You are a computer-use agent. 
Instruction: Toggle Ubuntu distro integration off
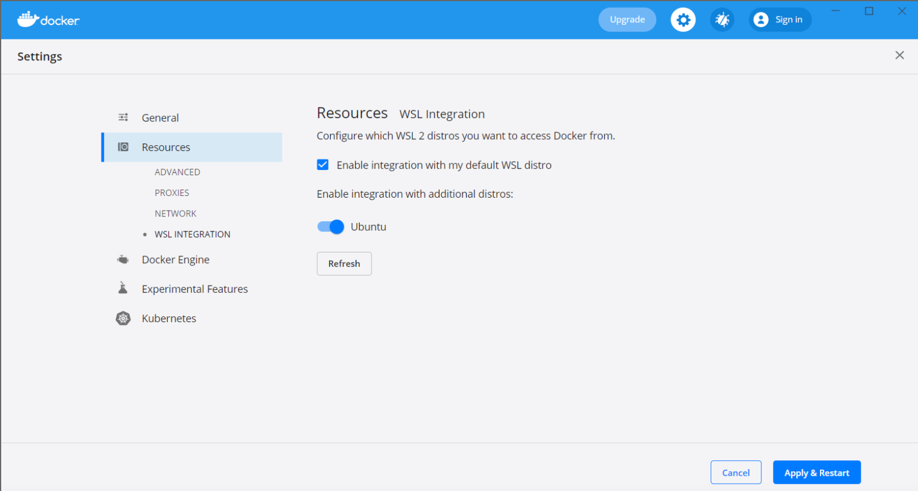(331, 227)
